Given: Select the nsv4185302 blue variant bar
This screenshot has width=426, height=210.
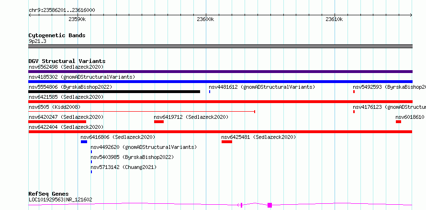Looking at the screenshot, I should (220, 82).
